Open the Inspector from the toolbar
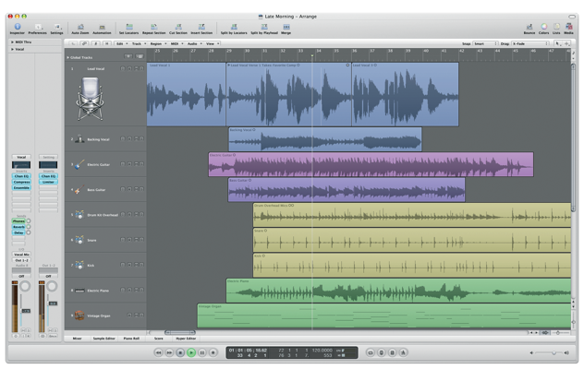584x369 pixels. tap(18, 27)
